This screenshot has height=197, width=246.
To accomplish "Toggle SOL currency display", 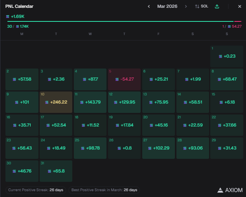I will (202, 6).
